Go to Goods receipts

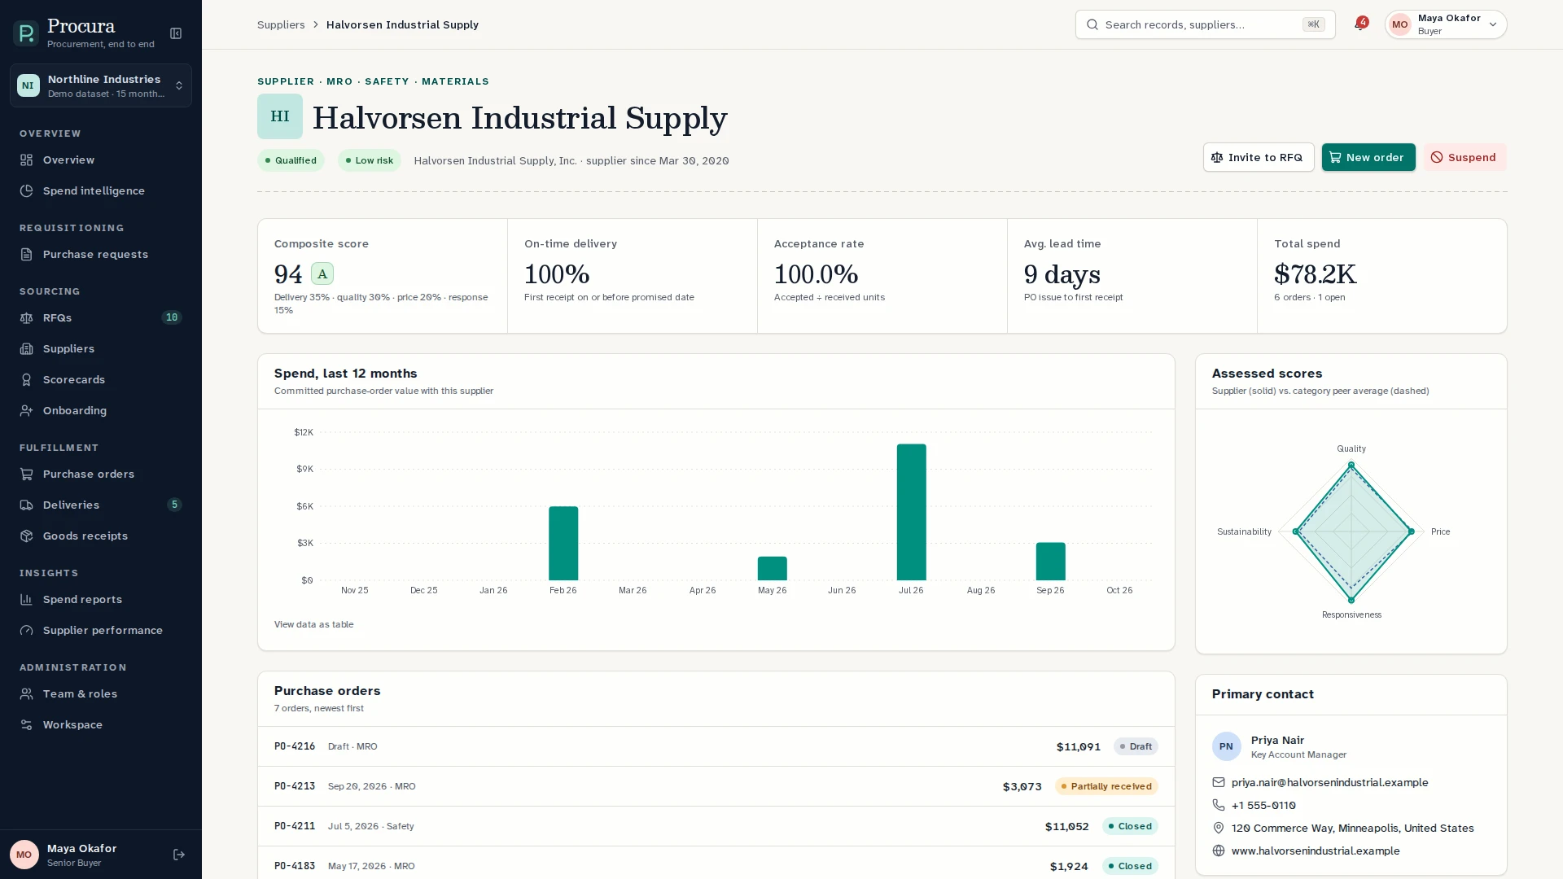click(x=101, y=536)
